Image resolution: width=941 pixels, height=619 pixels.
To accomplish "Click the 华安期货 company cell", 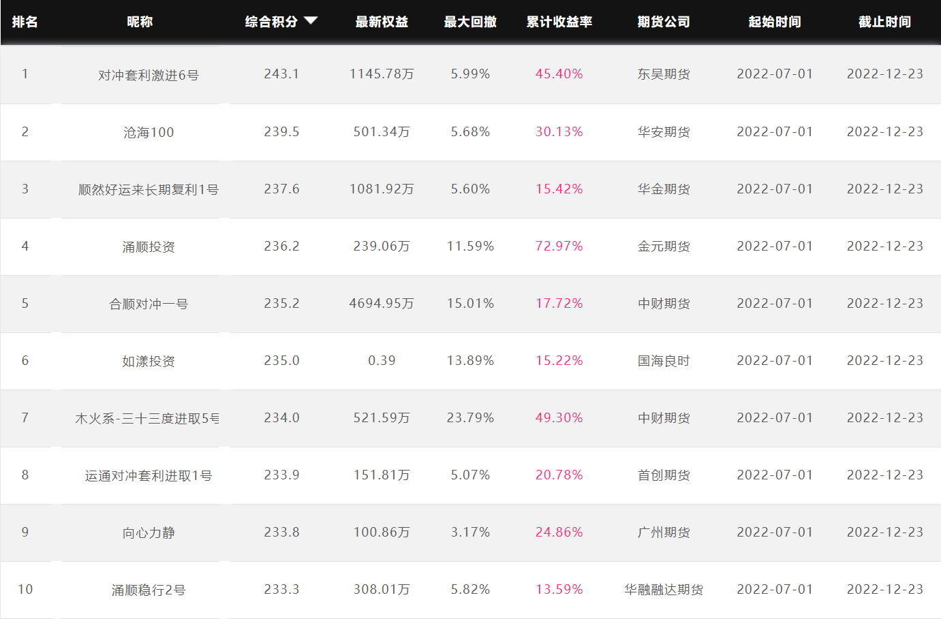I will coord(664,132).
